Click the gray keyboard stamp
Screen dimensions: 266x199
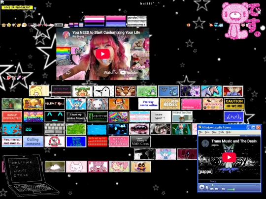coord(55,129)
